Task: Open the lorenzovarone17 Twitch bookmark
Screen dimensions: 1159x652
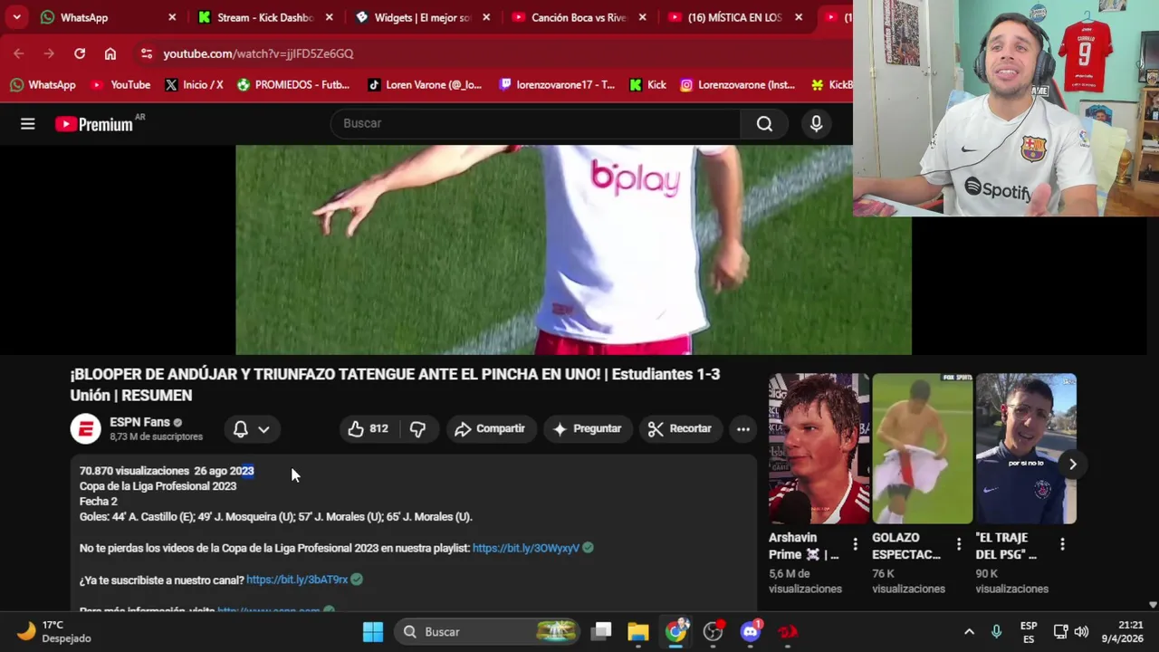Action: [555, 85]
